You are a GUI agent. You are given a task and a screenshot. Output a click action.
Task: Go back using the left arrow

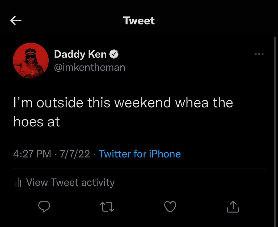16,20
